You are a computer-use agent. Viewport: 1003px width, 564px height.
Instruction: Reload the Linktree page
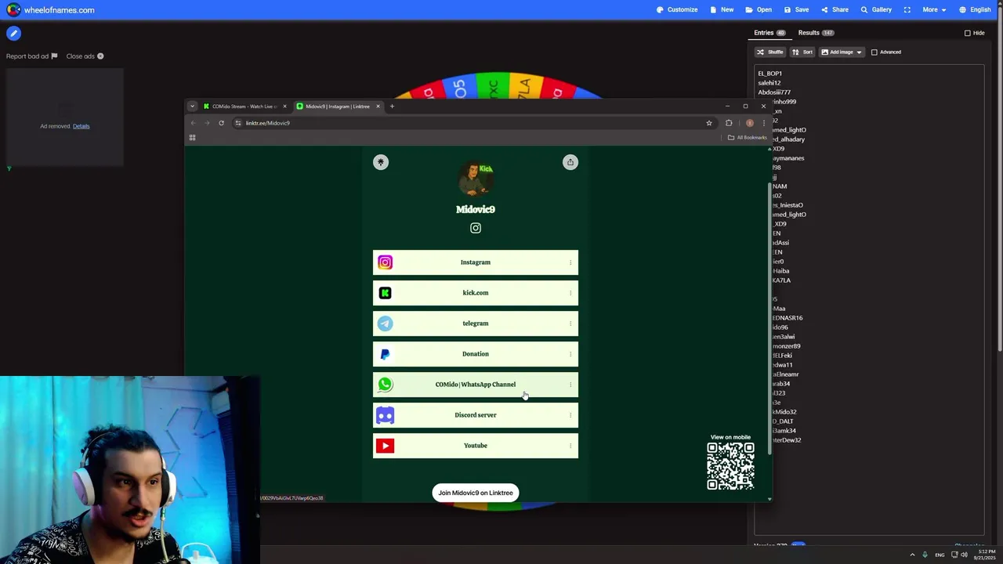point(221,123)
